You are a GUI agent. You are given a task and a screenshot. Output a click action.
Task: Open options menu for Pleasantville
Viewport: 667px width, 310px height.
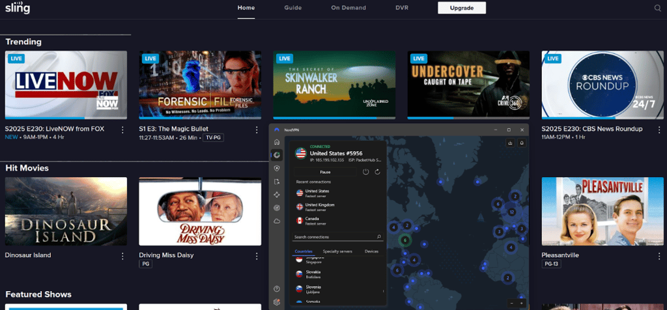[x=659, y=256]
